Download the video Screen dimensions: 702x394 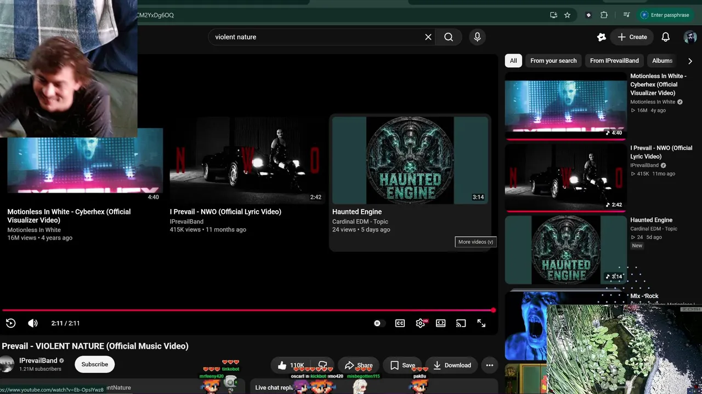pos(451,366)
